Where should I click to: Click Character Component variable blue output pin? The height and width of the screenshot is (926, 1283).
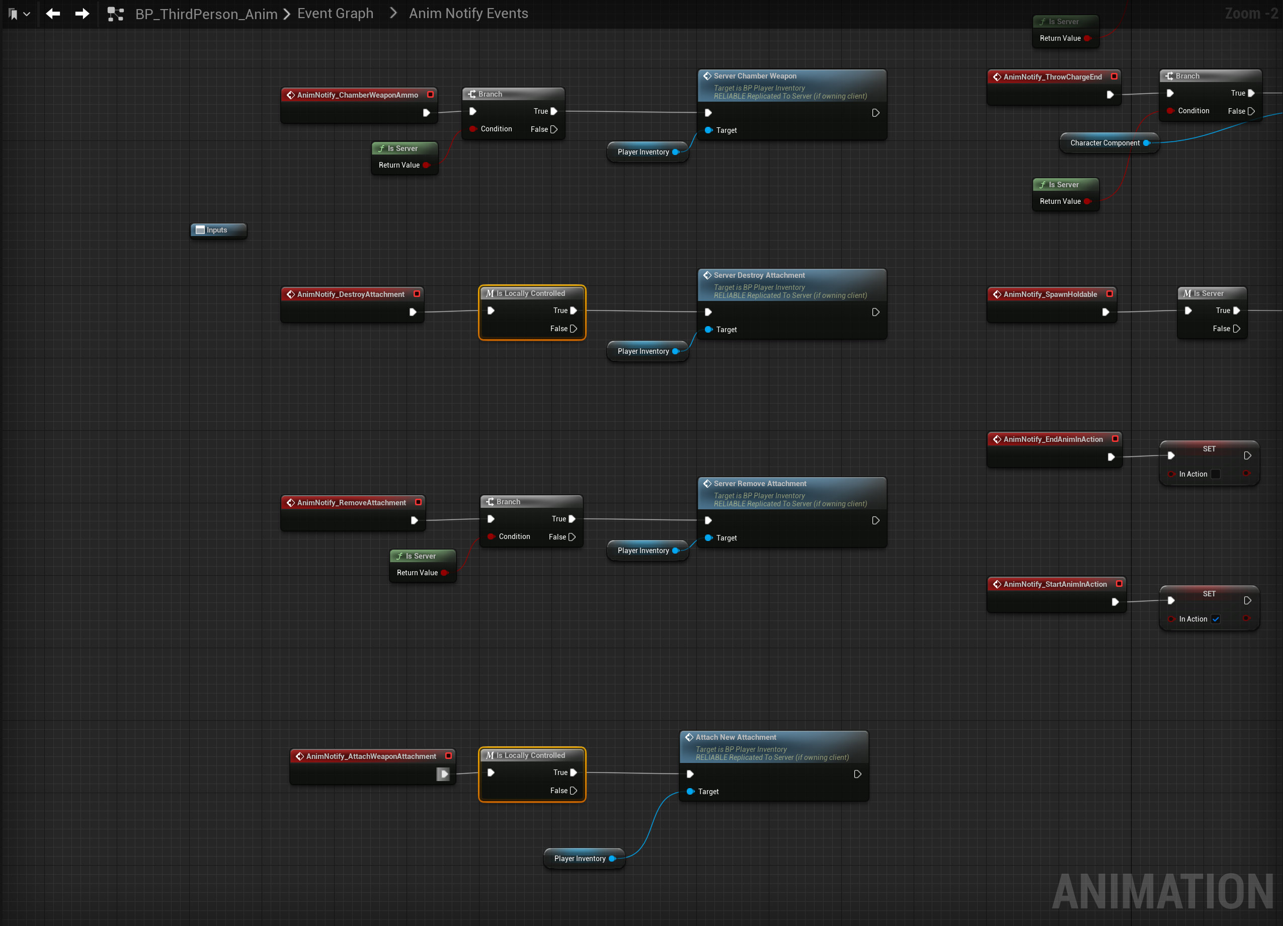tap(1146, 143)
